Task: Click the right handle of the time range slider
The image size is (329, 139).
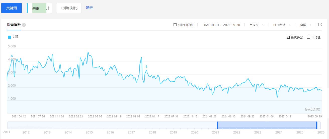Action: point(317,125)
